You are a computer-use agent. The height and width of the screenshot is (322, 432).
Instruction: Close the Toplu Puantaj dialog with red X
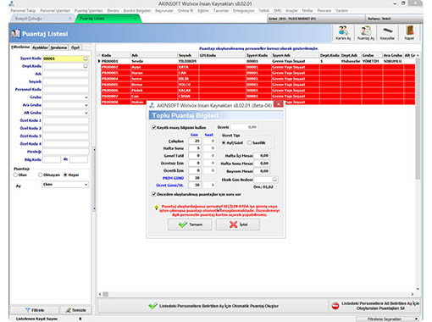tap(278, 104)
